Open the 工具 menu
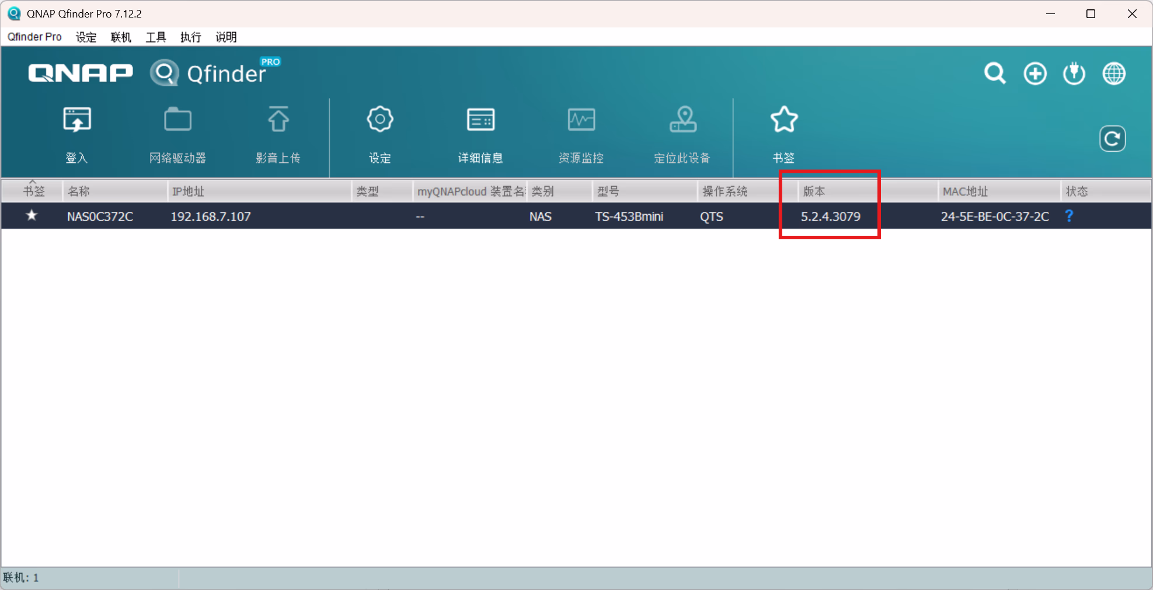The height and width of the screenshot is (590, 1153). [156, 37]
